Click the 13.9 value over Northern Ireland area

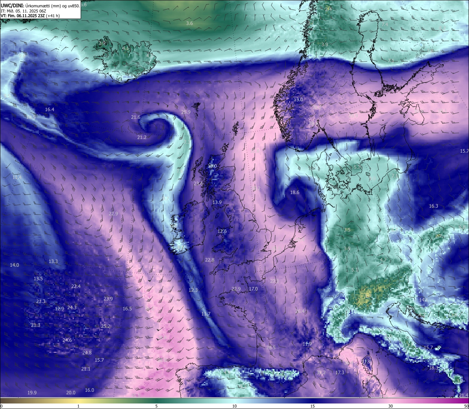[217, 202]
